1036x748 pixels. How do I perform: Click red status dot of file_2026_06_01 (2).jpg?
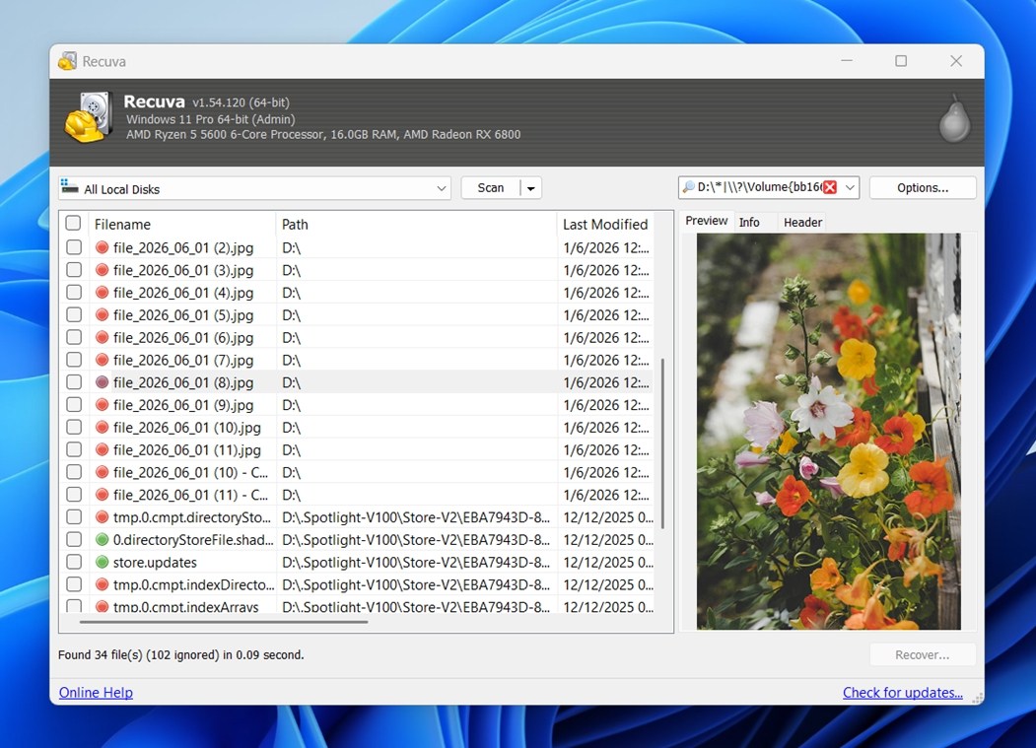pos(102,247)
